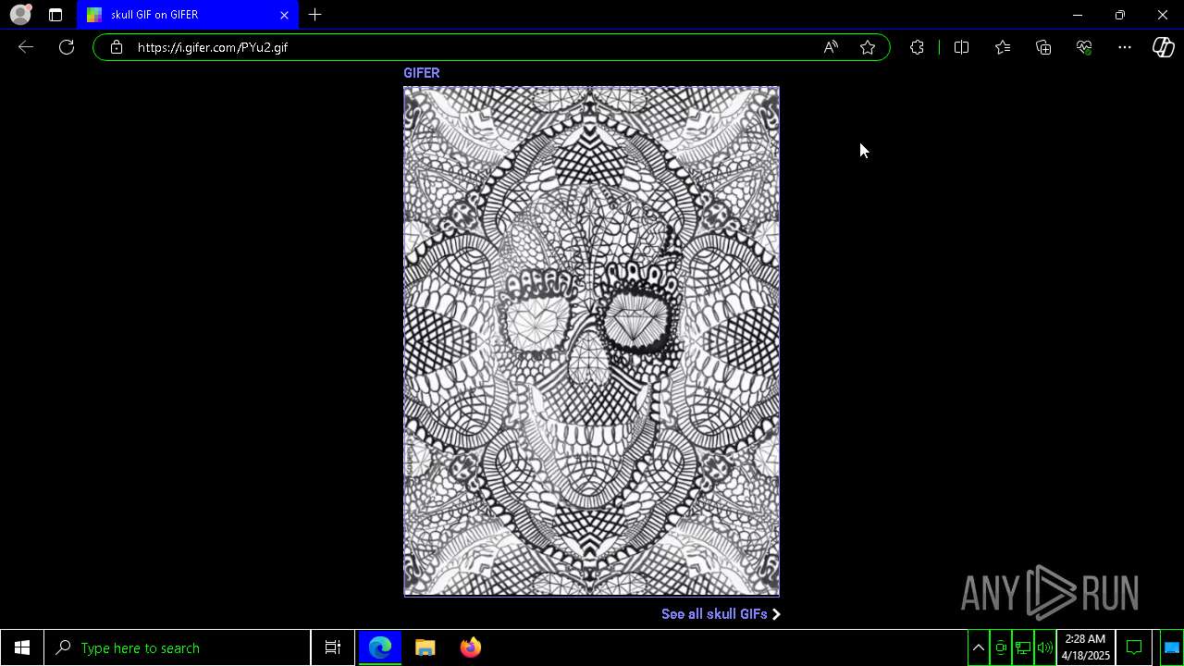Open File Explorer from taskbar
The height and width of the screenshot is (666, 1184).
pyautogui.click(x=425, y=647)
